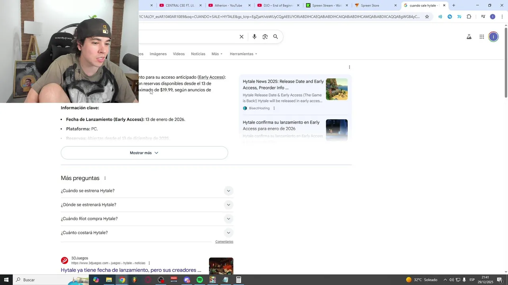Open the notification center icon
The height and width of the screenshot is (285, 508).
[x=500, y=280]
